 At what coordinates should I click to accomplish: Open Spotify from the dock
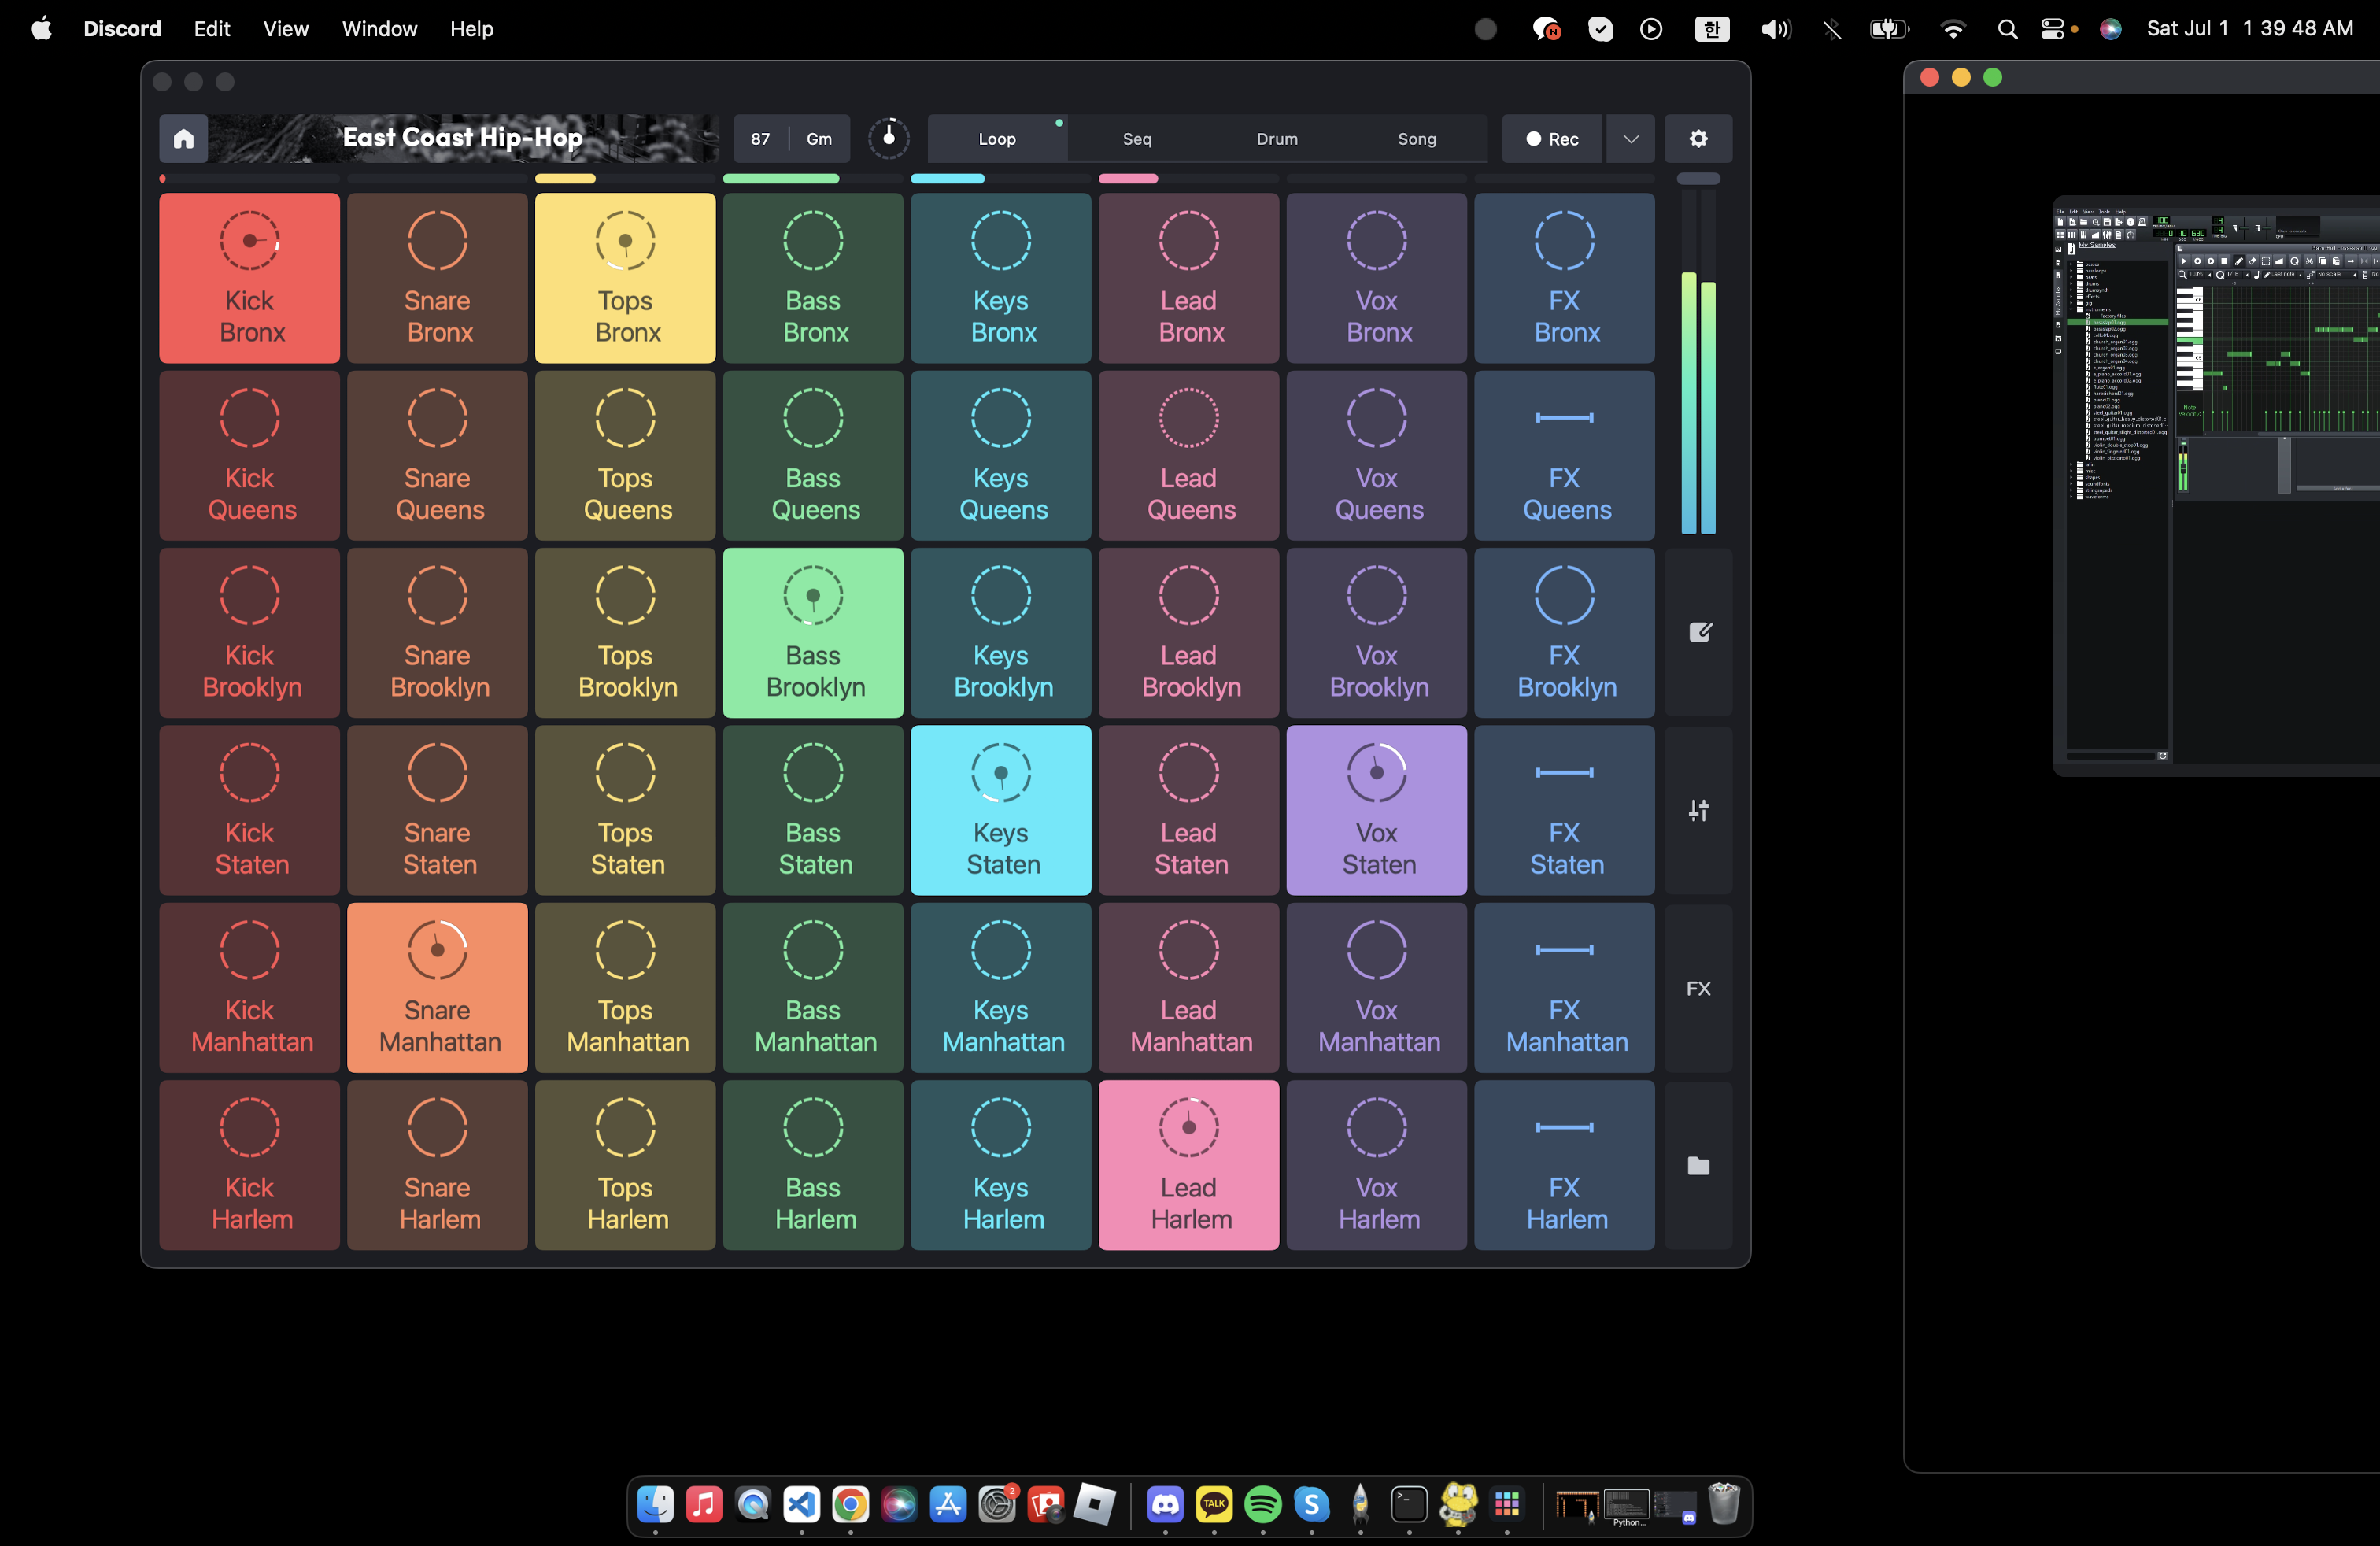(x=1263, y=1504)
